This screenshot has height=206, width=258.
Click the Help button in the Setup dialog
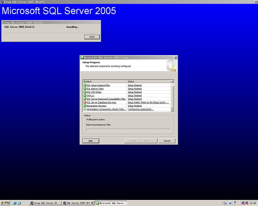91,141
